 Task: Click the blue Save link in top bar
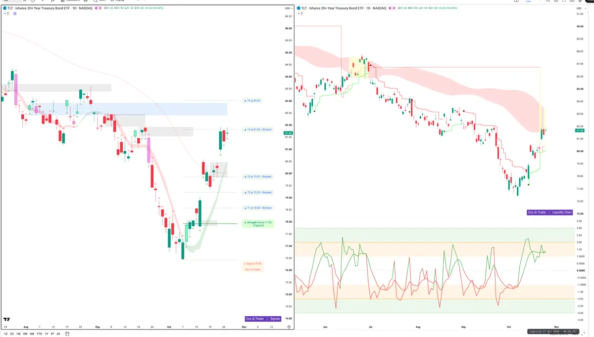528,1
